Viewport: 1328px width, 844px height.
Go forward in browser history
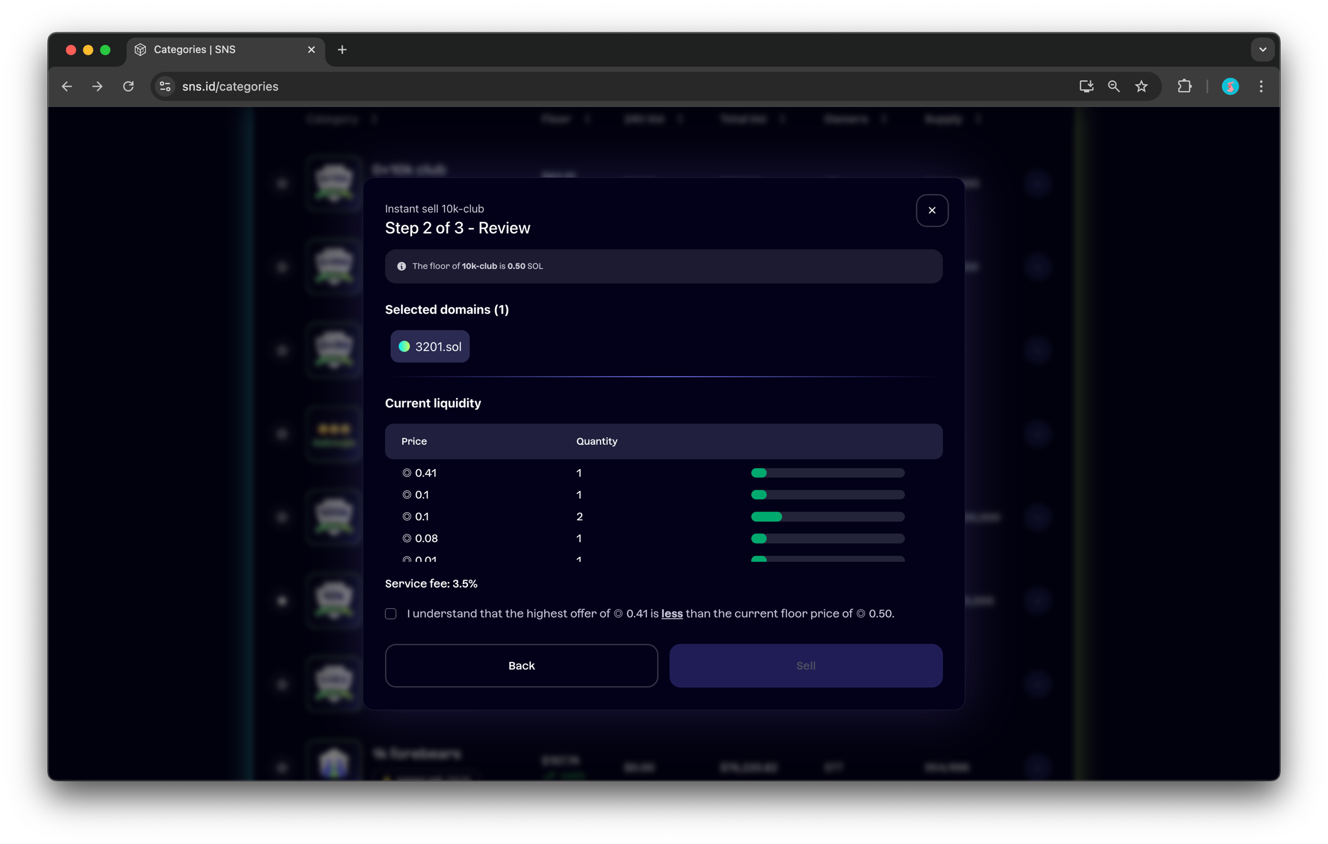(x=97, y=86)
